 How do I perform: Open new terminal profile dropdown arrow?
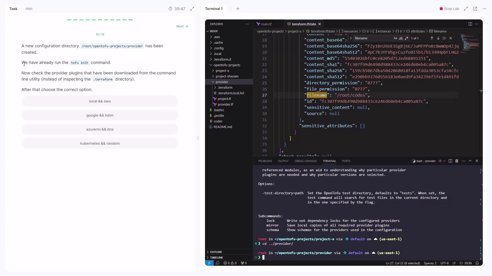tap(444, 161)
